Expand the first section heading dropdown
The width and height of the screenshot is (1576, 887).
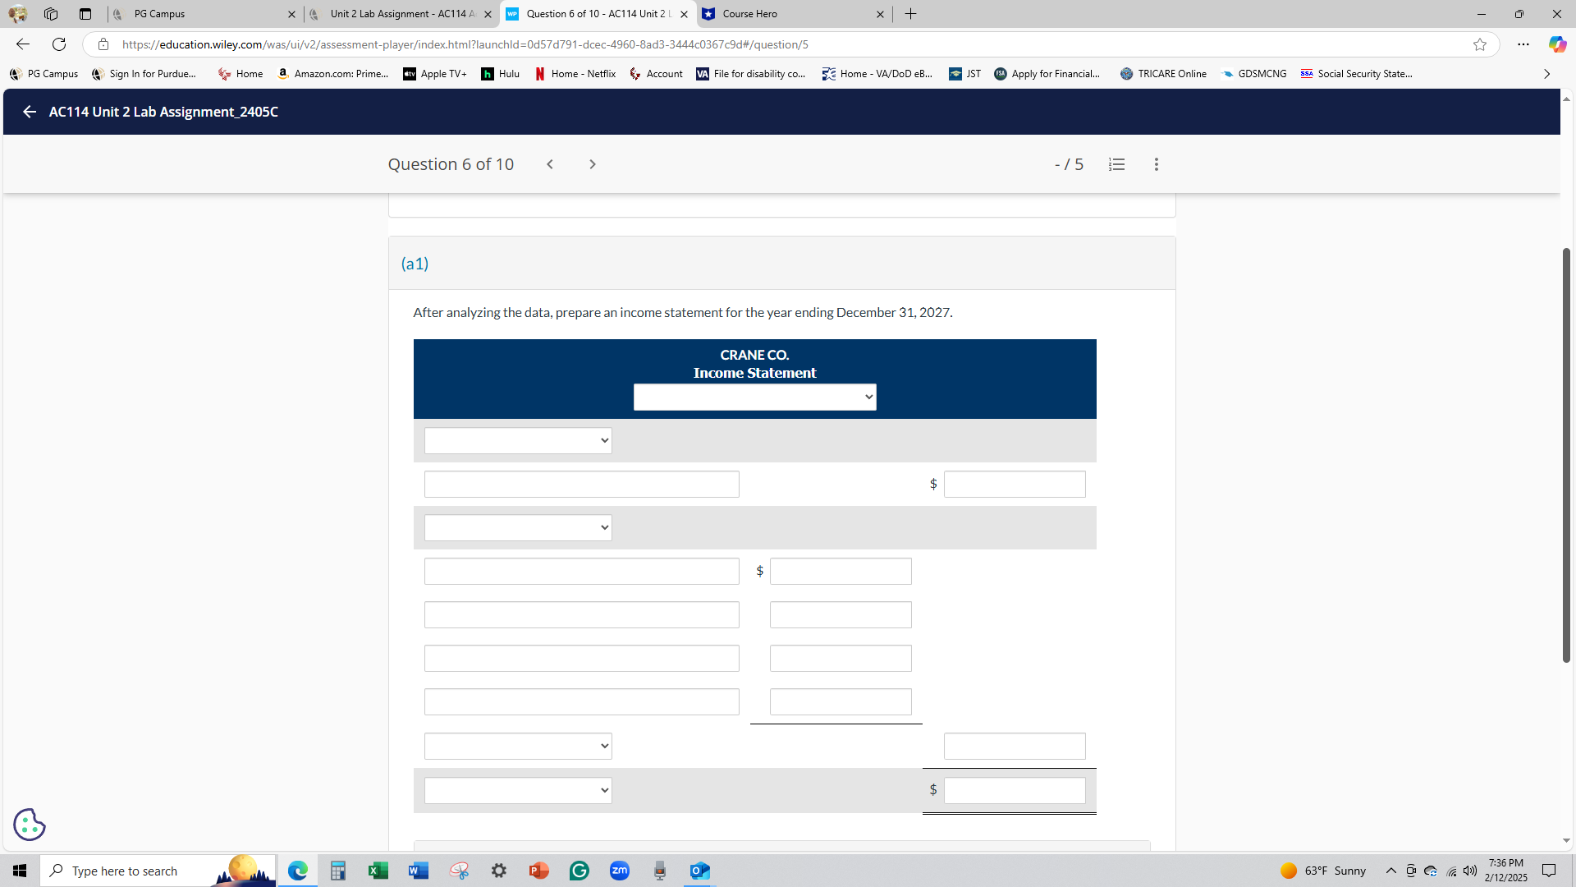coord(518,441)
